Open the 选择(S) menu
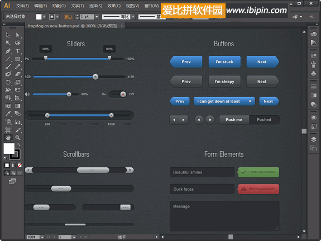 coord(95,6)
